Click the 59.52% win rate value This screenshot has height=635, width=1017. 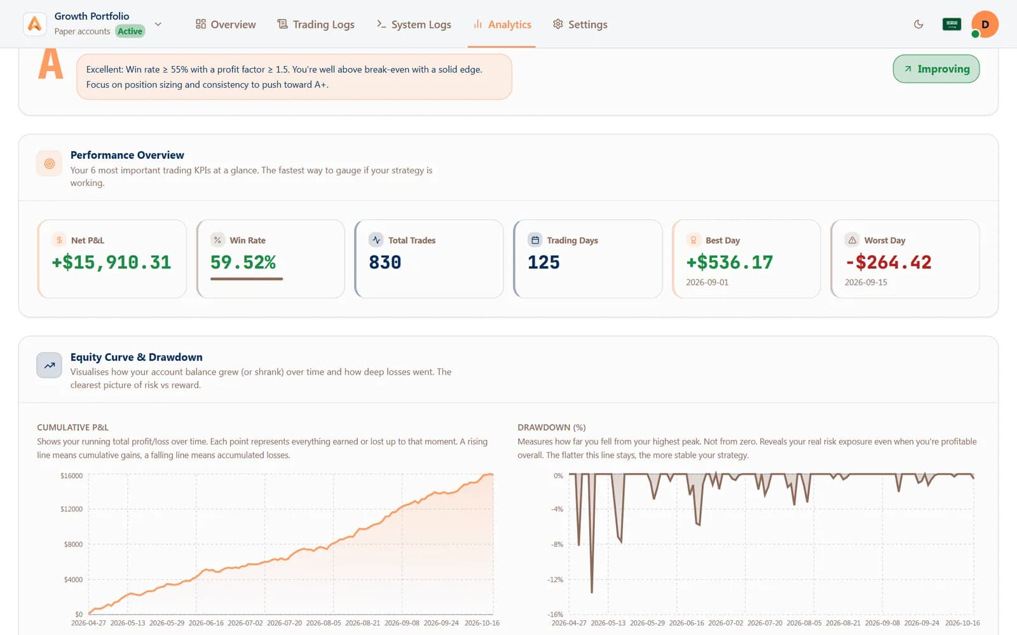click(x=243, y=262)
